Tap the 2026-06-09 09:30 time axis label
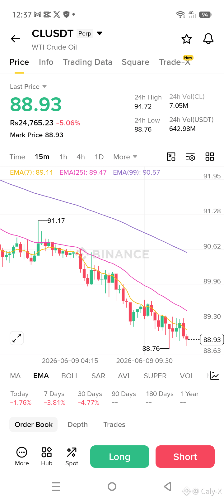The width and height of the screenshot is (224, 499). 144,361
